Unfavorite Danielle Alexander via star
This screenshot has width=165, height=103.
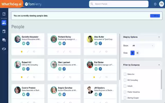click(22, 51)
